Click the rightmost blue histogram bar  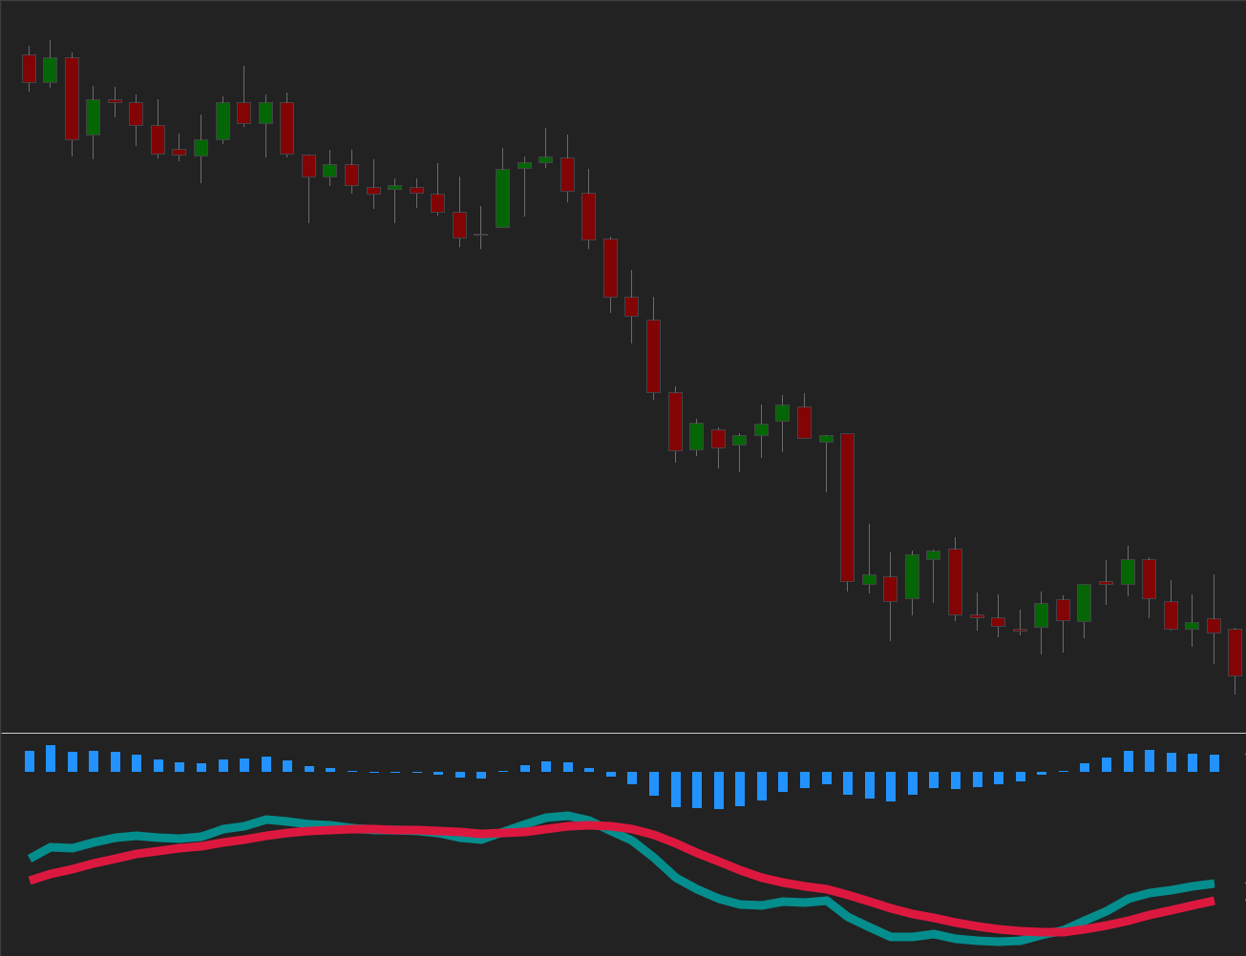click(x=1214, y=763)
